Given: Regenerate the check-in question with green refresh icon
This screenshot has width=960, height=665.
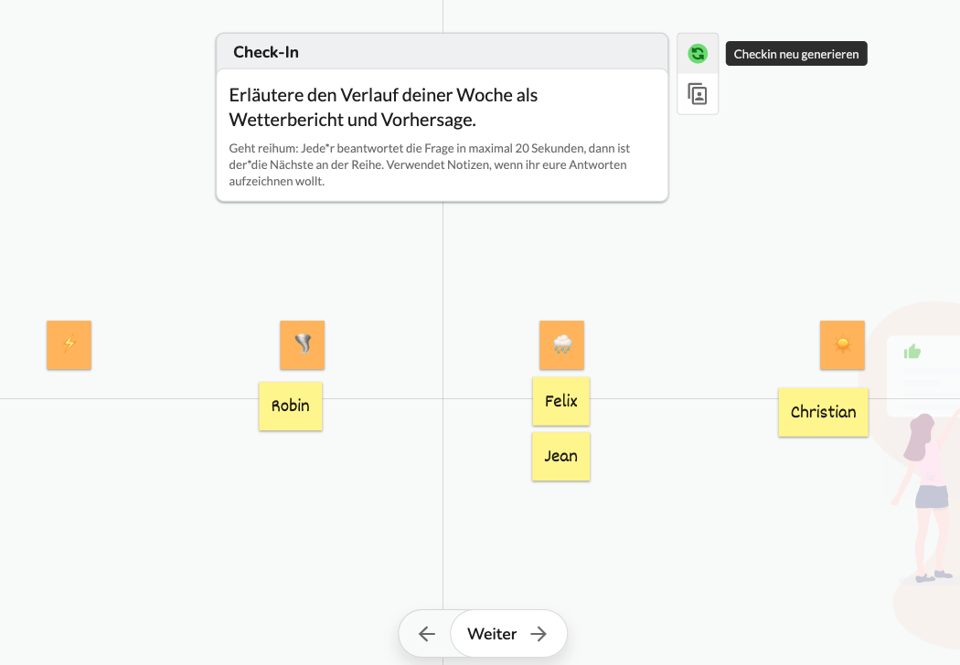Looking at the screenshot, I should point(698,54).
